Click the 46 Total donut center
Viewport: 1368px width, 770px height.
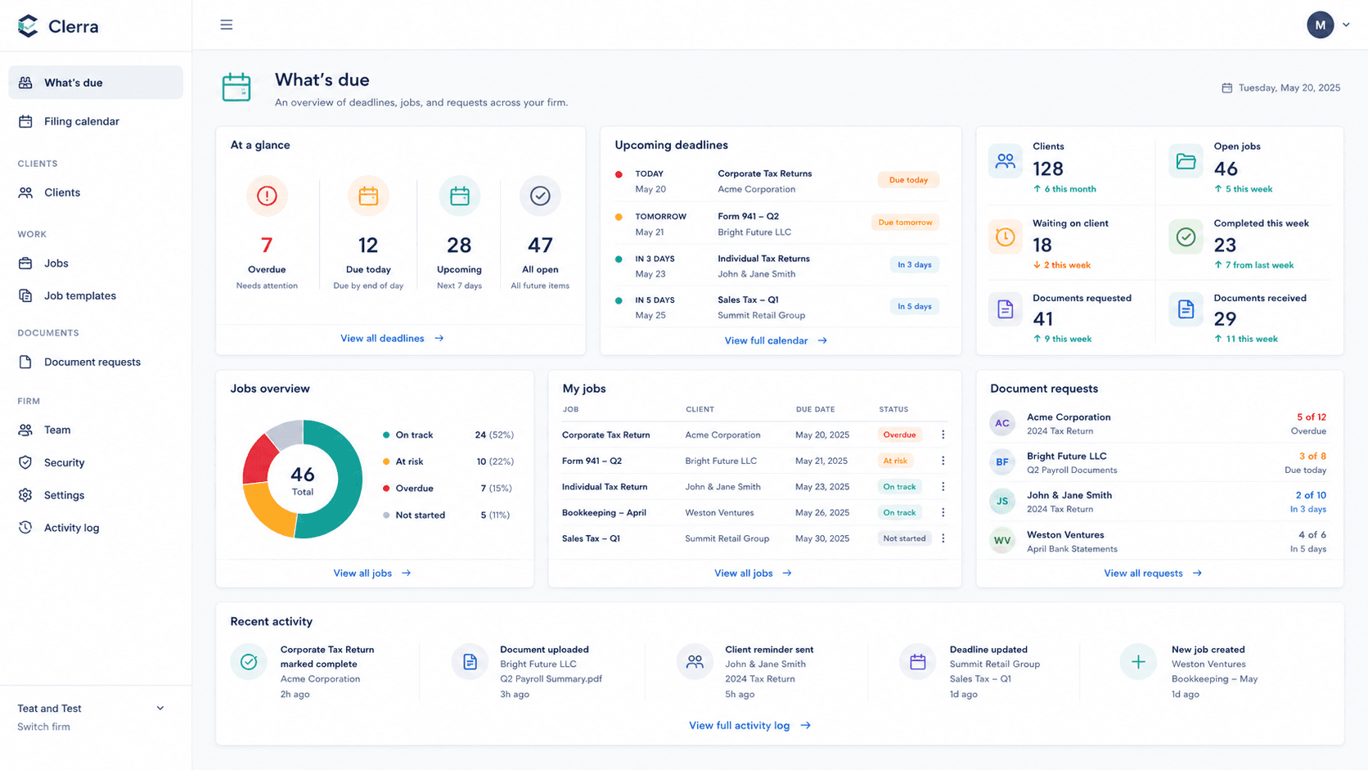[303, 480]
